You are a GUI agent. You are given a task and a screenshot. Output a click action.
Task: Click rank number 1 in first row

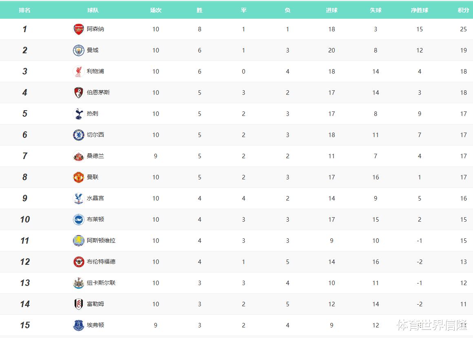[25, 29]
